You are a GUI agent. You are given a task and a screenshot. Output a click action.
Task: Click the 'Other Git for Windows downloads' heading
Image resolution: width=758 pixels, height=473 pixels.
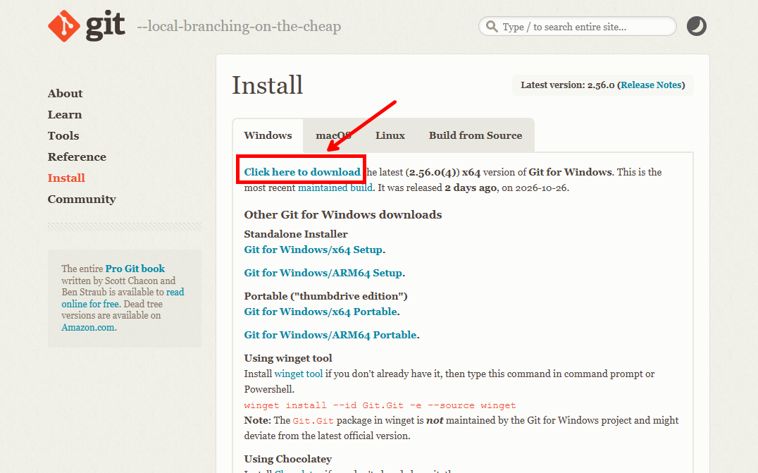[343, 215]
